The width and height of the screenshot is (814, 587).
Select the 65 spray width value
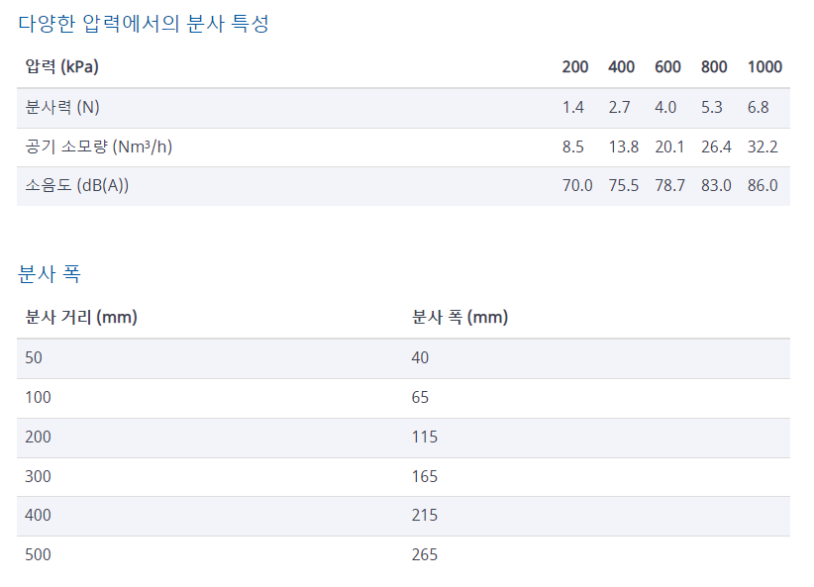point(420,398)
